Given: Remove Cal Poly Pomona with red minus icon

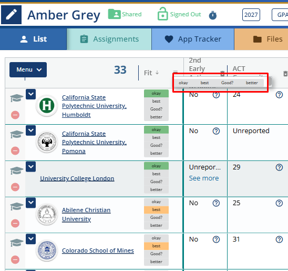Looking at the screenshot, I should coord(15,151).
